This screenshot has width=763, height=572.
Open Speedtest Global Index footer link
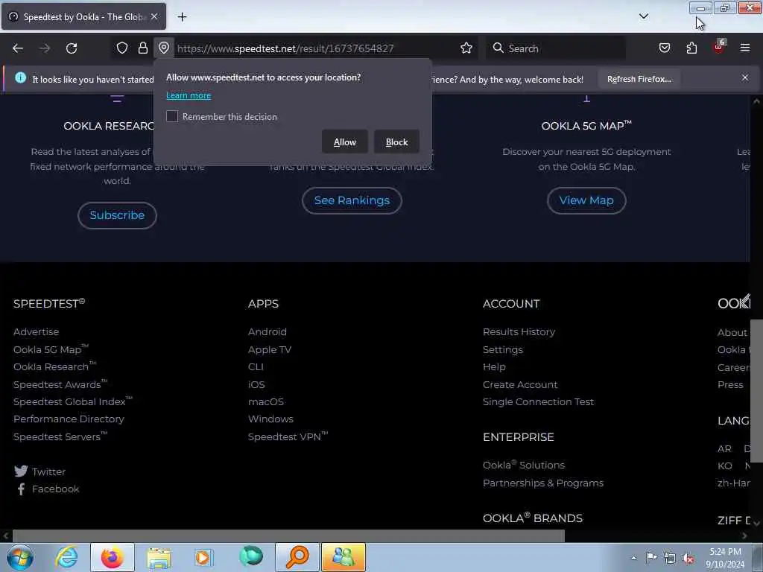pyautogui.click(x=72, y=401)
